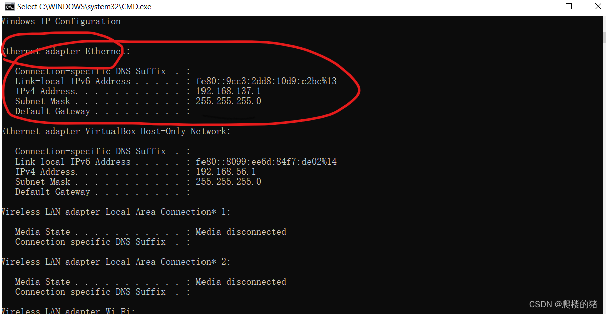Select the IPv4 address 192.168.137.1

tap(228, 91)
